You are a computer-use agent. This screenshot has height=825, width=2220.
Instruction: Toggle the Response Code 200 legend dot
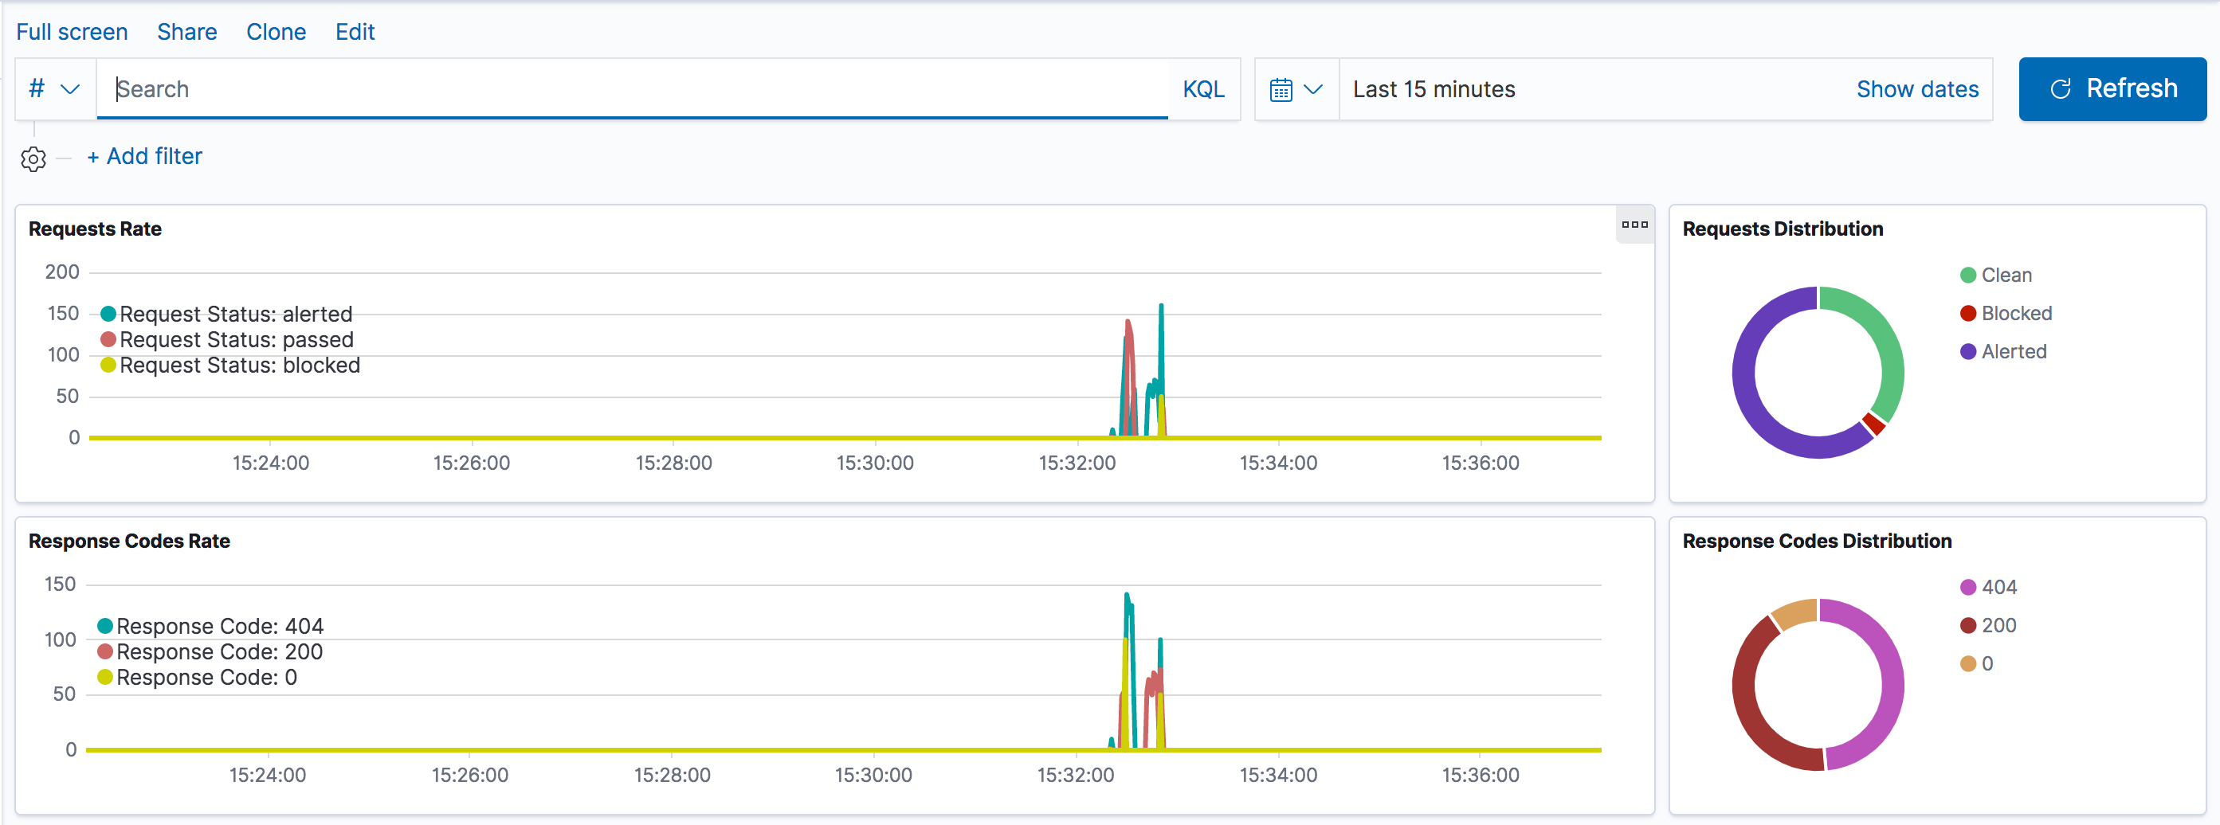[105, 652]
